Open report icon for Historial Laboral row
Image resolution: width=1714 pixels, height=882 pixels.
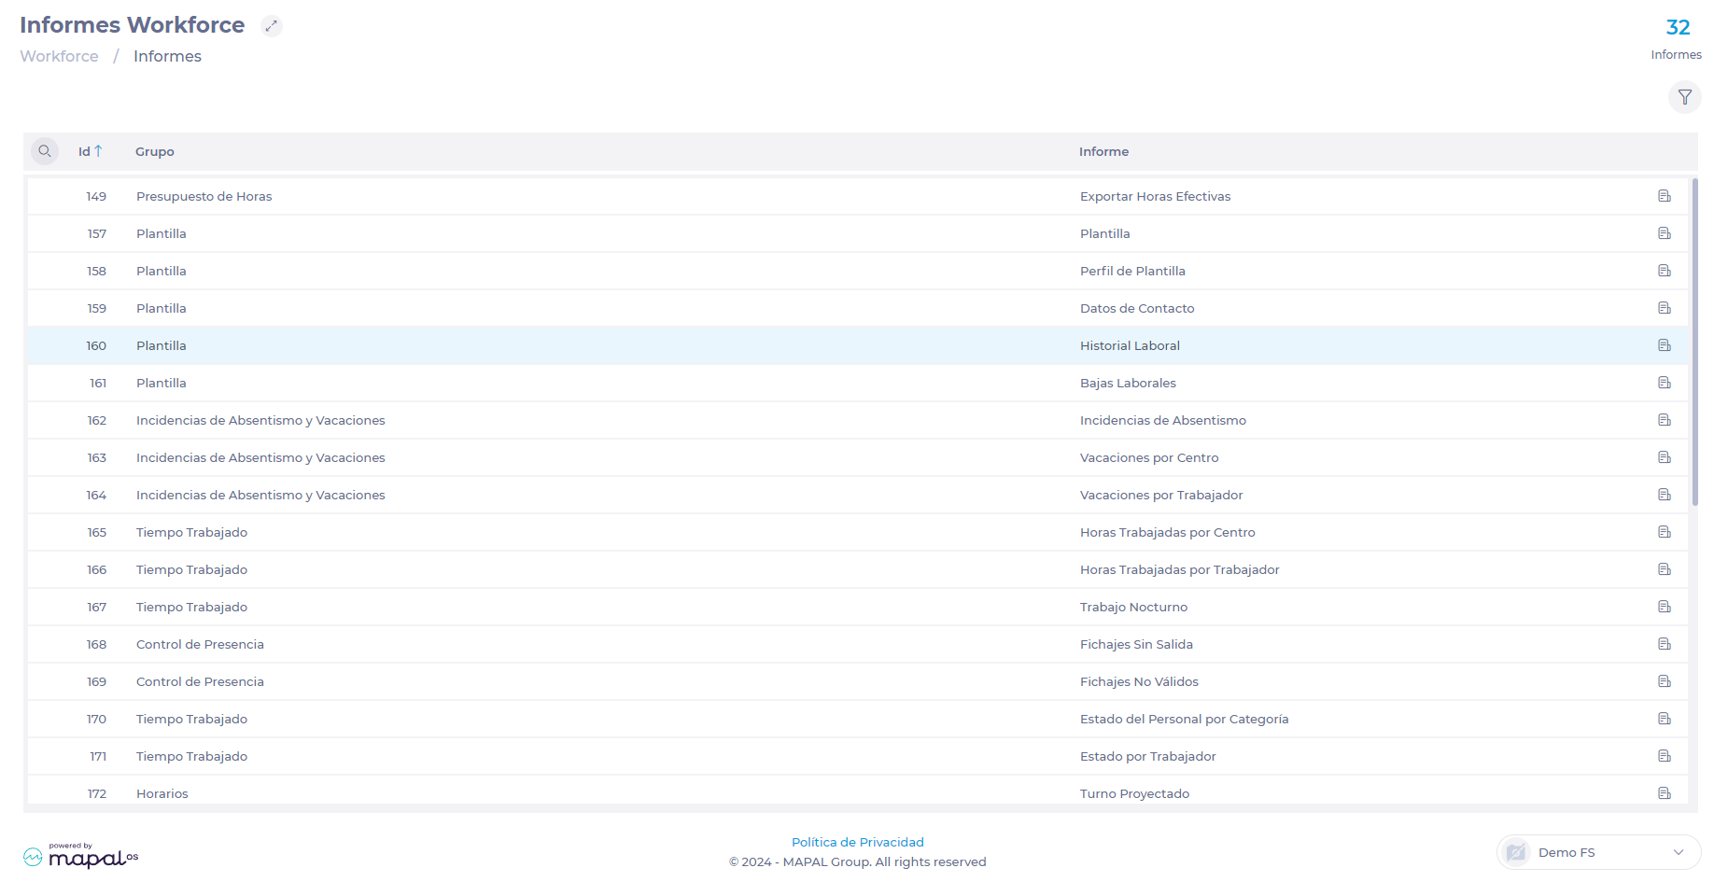1664,345
